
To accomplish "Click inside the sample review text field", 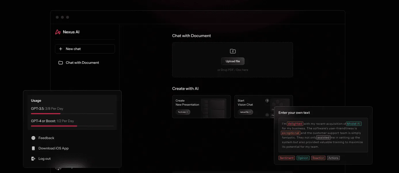I will coord(323,135).
